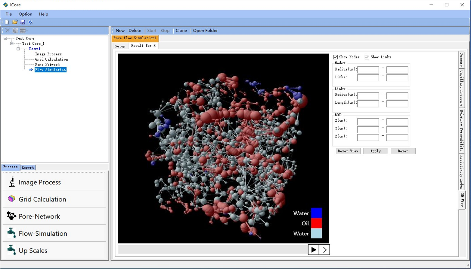This screenshot has width=471, height=269.
Task: Select Test Core_1 in the project tree
Action: (33, 44)
